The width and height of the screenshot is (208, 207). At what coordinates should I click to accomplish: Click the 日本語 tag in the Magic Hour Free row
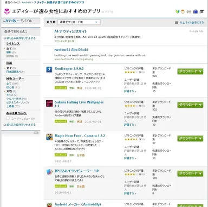[x=81, y=155]
